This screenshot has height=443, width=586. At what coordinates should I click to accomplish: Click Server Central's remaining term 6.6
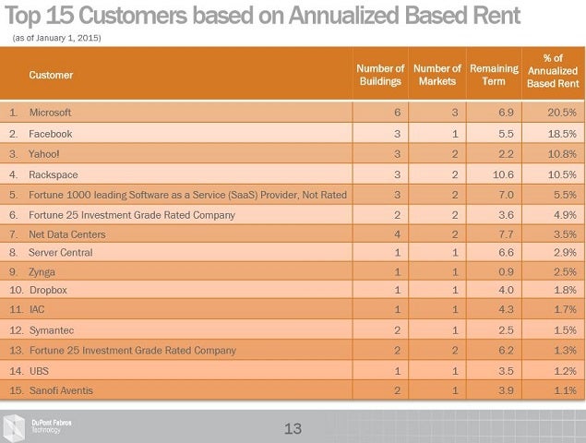click(506, 252)
